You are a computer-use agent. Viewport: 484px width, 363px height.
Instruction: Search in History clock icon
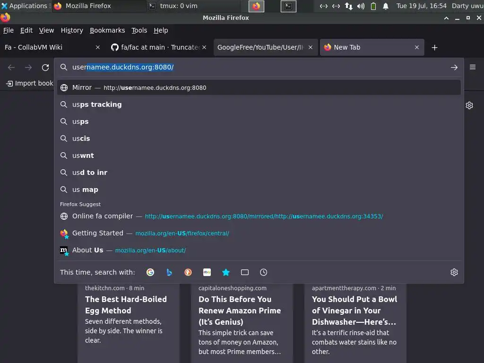click(264, 272)
